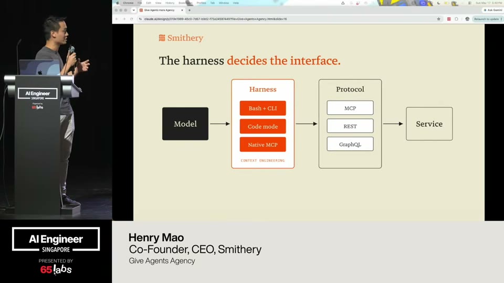Select the Bash + CLI block

[262, 108]
